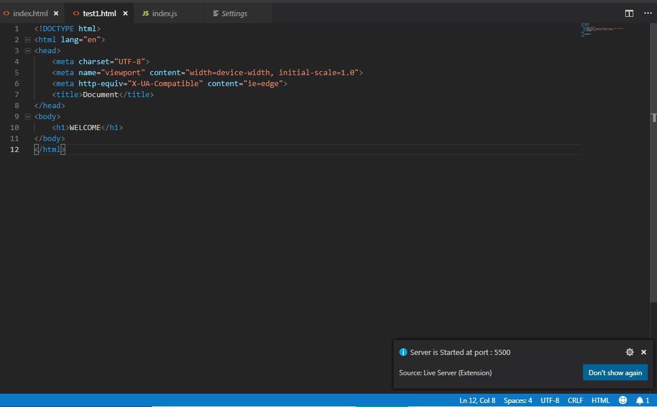This screenshot has width=657, height=407.
Task: Click the "viewport" attribute value
Action: (x=123, y=72)
